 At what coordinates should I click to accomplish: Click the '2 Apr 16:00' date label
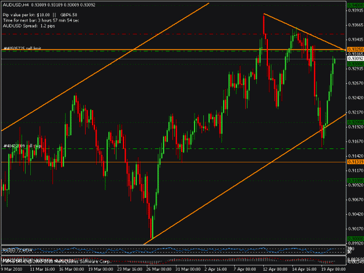coord(215,270)
